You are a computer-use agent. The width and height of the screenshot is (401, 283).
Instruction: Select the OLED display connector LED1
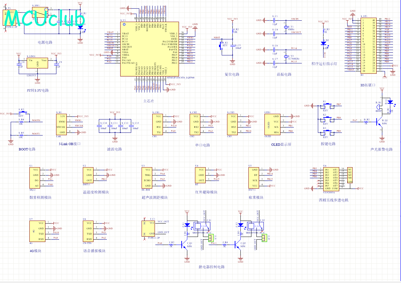(x=272, y=124)
